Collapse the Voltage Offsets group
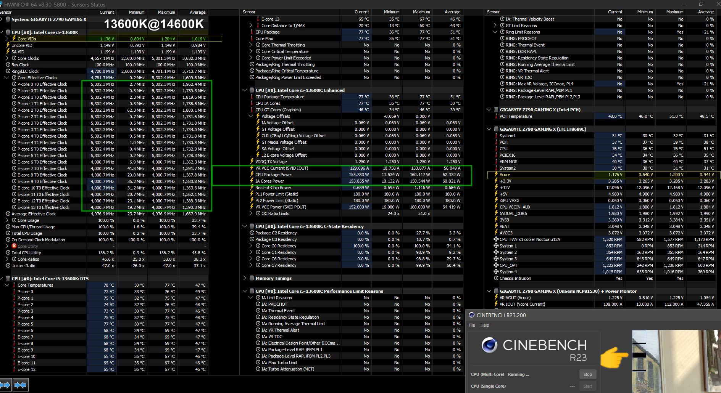 pyautogui.click(x=251, y=116)
